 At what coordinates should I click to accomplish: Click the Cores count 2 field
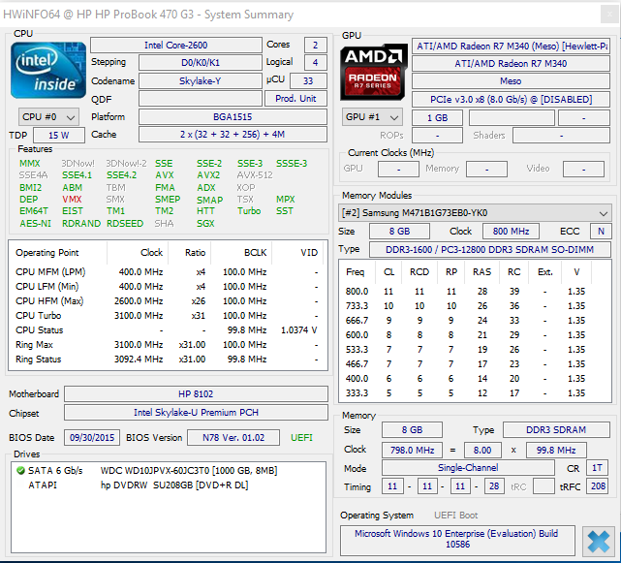315,46
